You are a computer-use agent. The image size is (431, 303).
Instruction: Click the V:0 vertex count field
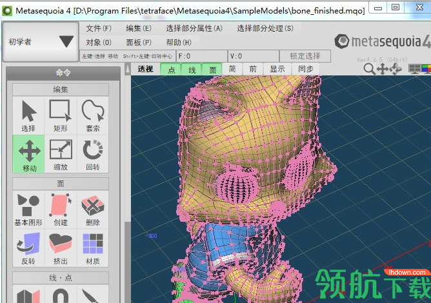point(254,56)
